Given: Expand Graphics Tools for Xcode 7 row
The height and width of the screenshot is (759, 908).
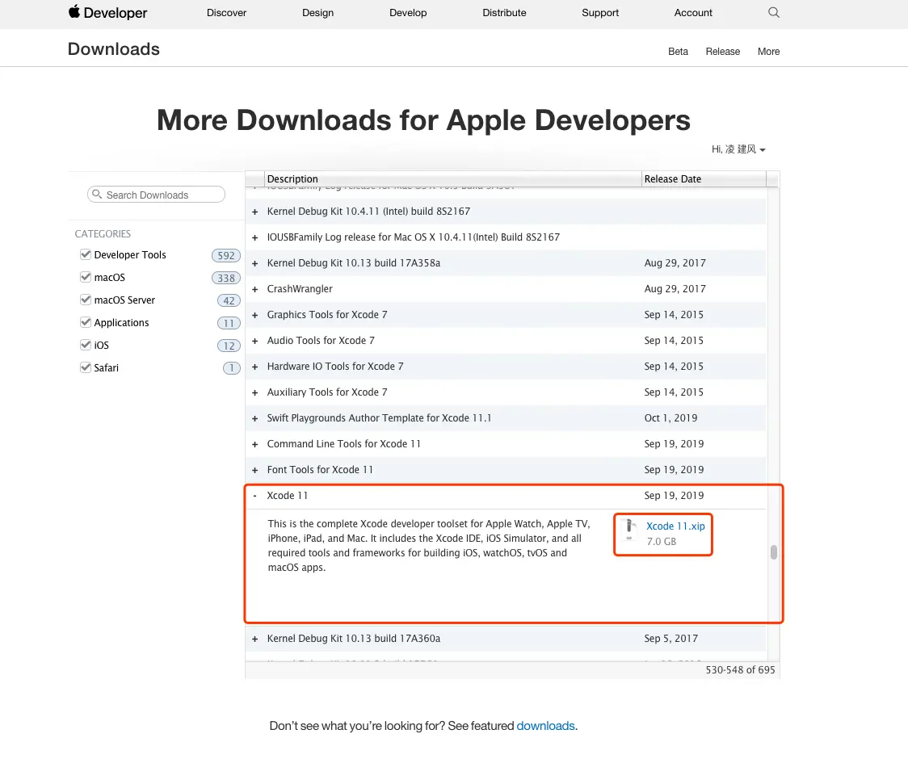Looking at the screenshot, I should click(x=254, y=315).
